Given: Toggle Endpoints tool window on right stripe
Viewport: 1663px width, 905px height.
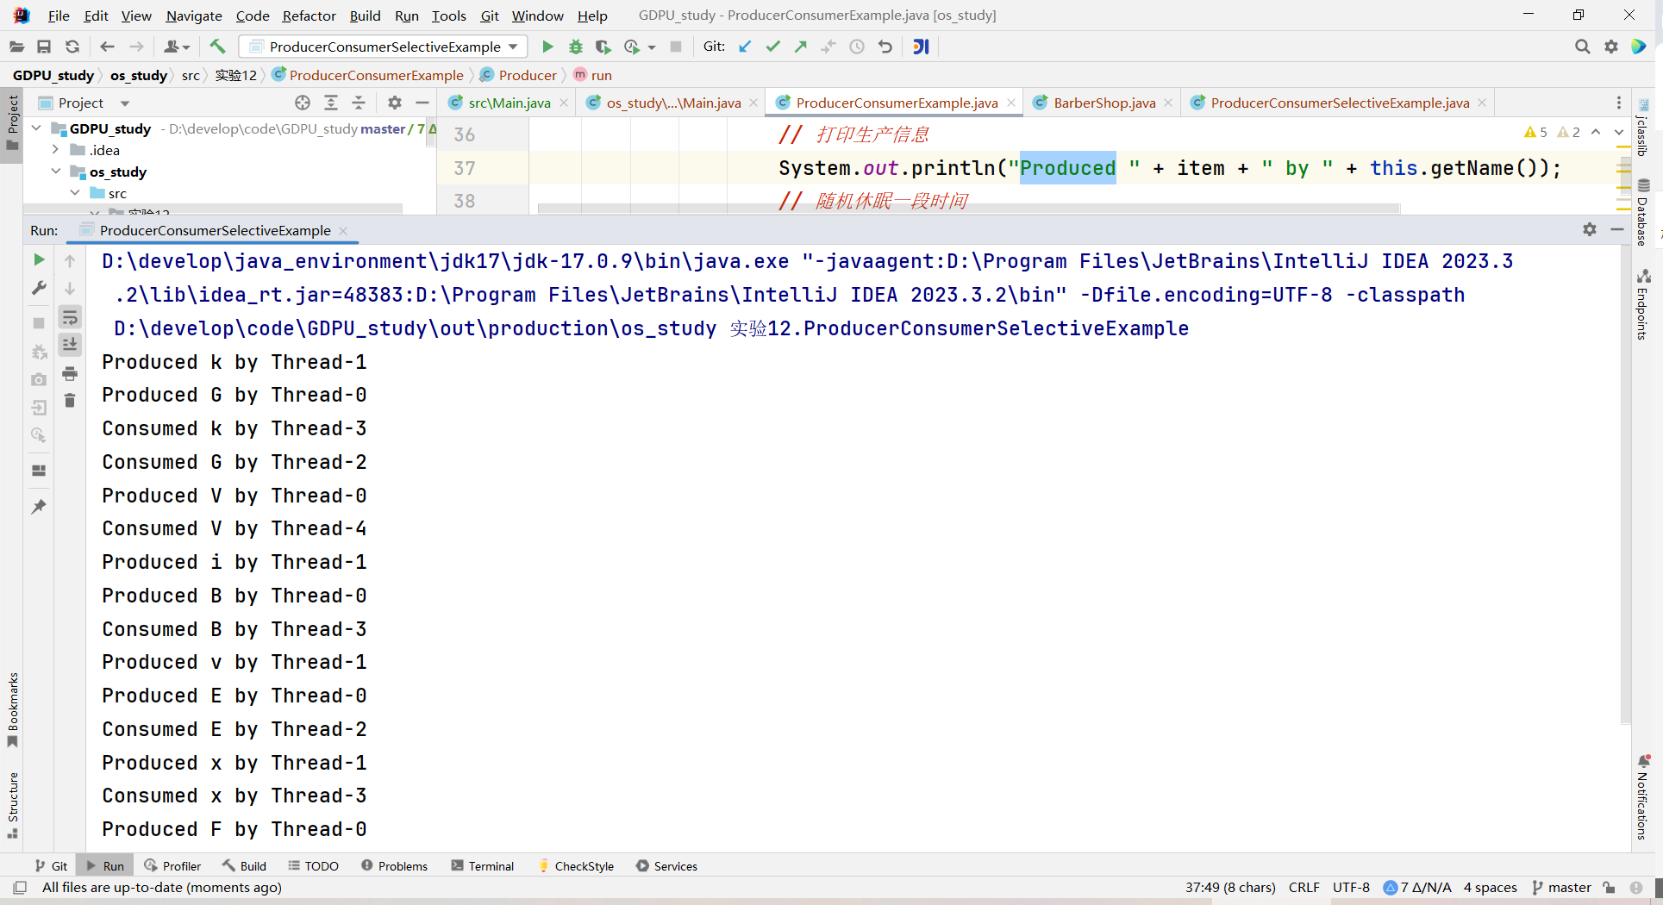Looking at the screenshot, I should (1643, 304).
